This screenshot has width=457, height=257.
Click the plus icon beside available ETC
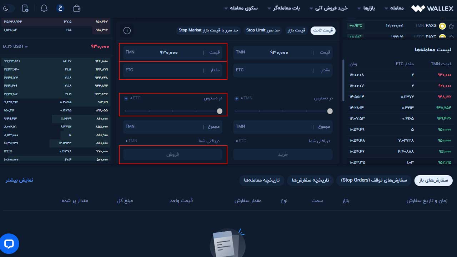[126, 98]
